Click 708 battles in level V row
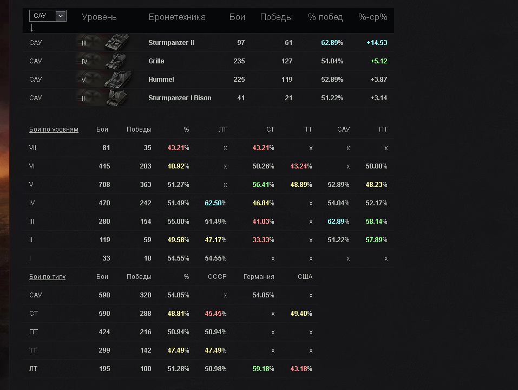518x390 pixels. click(x=104, y=185)
